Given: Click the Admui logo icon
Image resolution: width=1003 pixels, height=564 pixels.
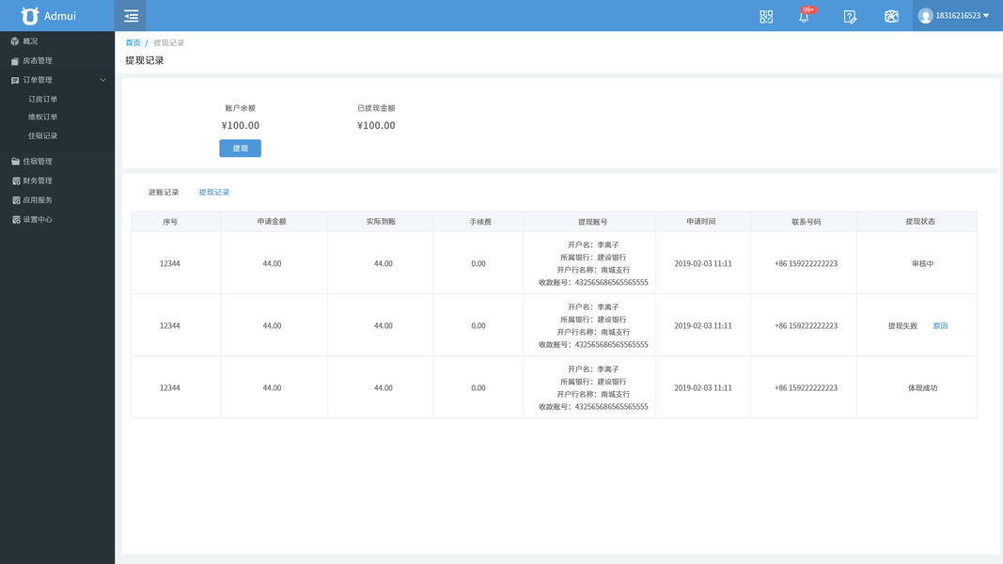Looking at the screenshot, I should pyautogui.click(x=29, y=15).
